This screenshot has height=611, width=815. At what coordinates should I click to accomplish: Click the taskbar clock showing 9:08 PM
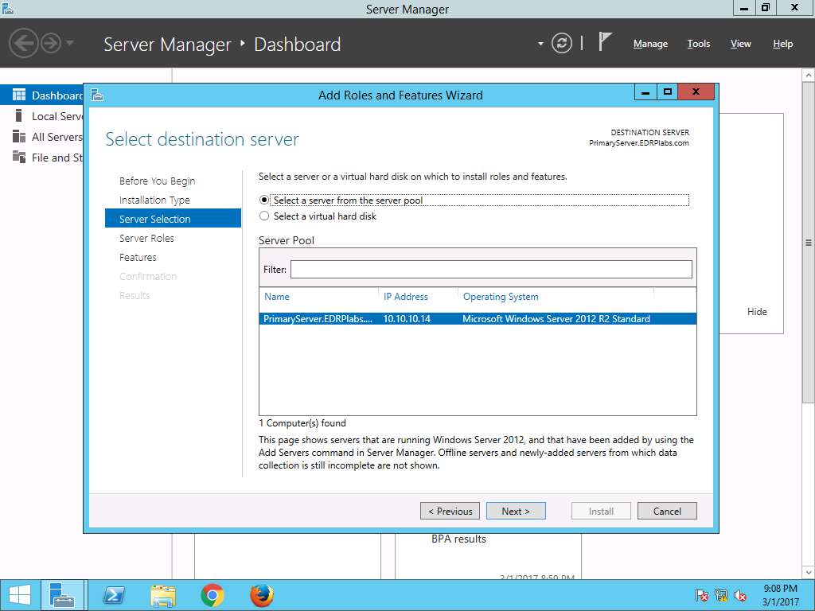click(780, 595)
